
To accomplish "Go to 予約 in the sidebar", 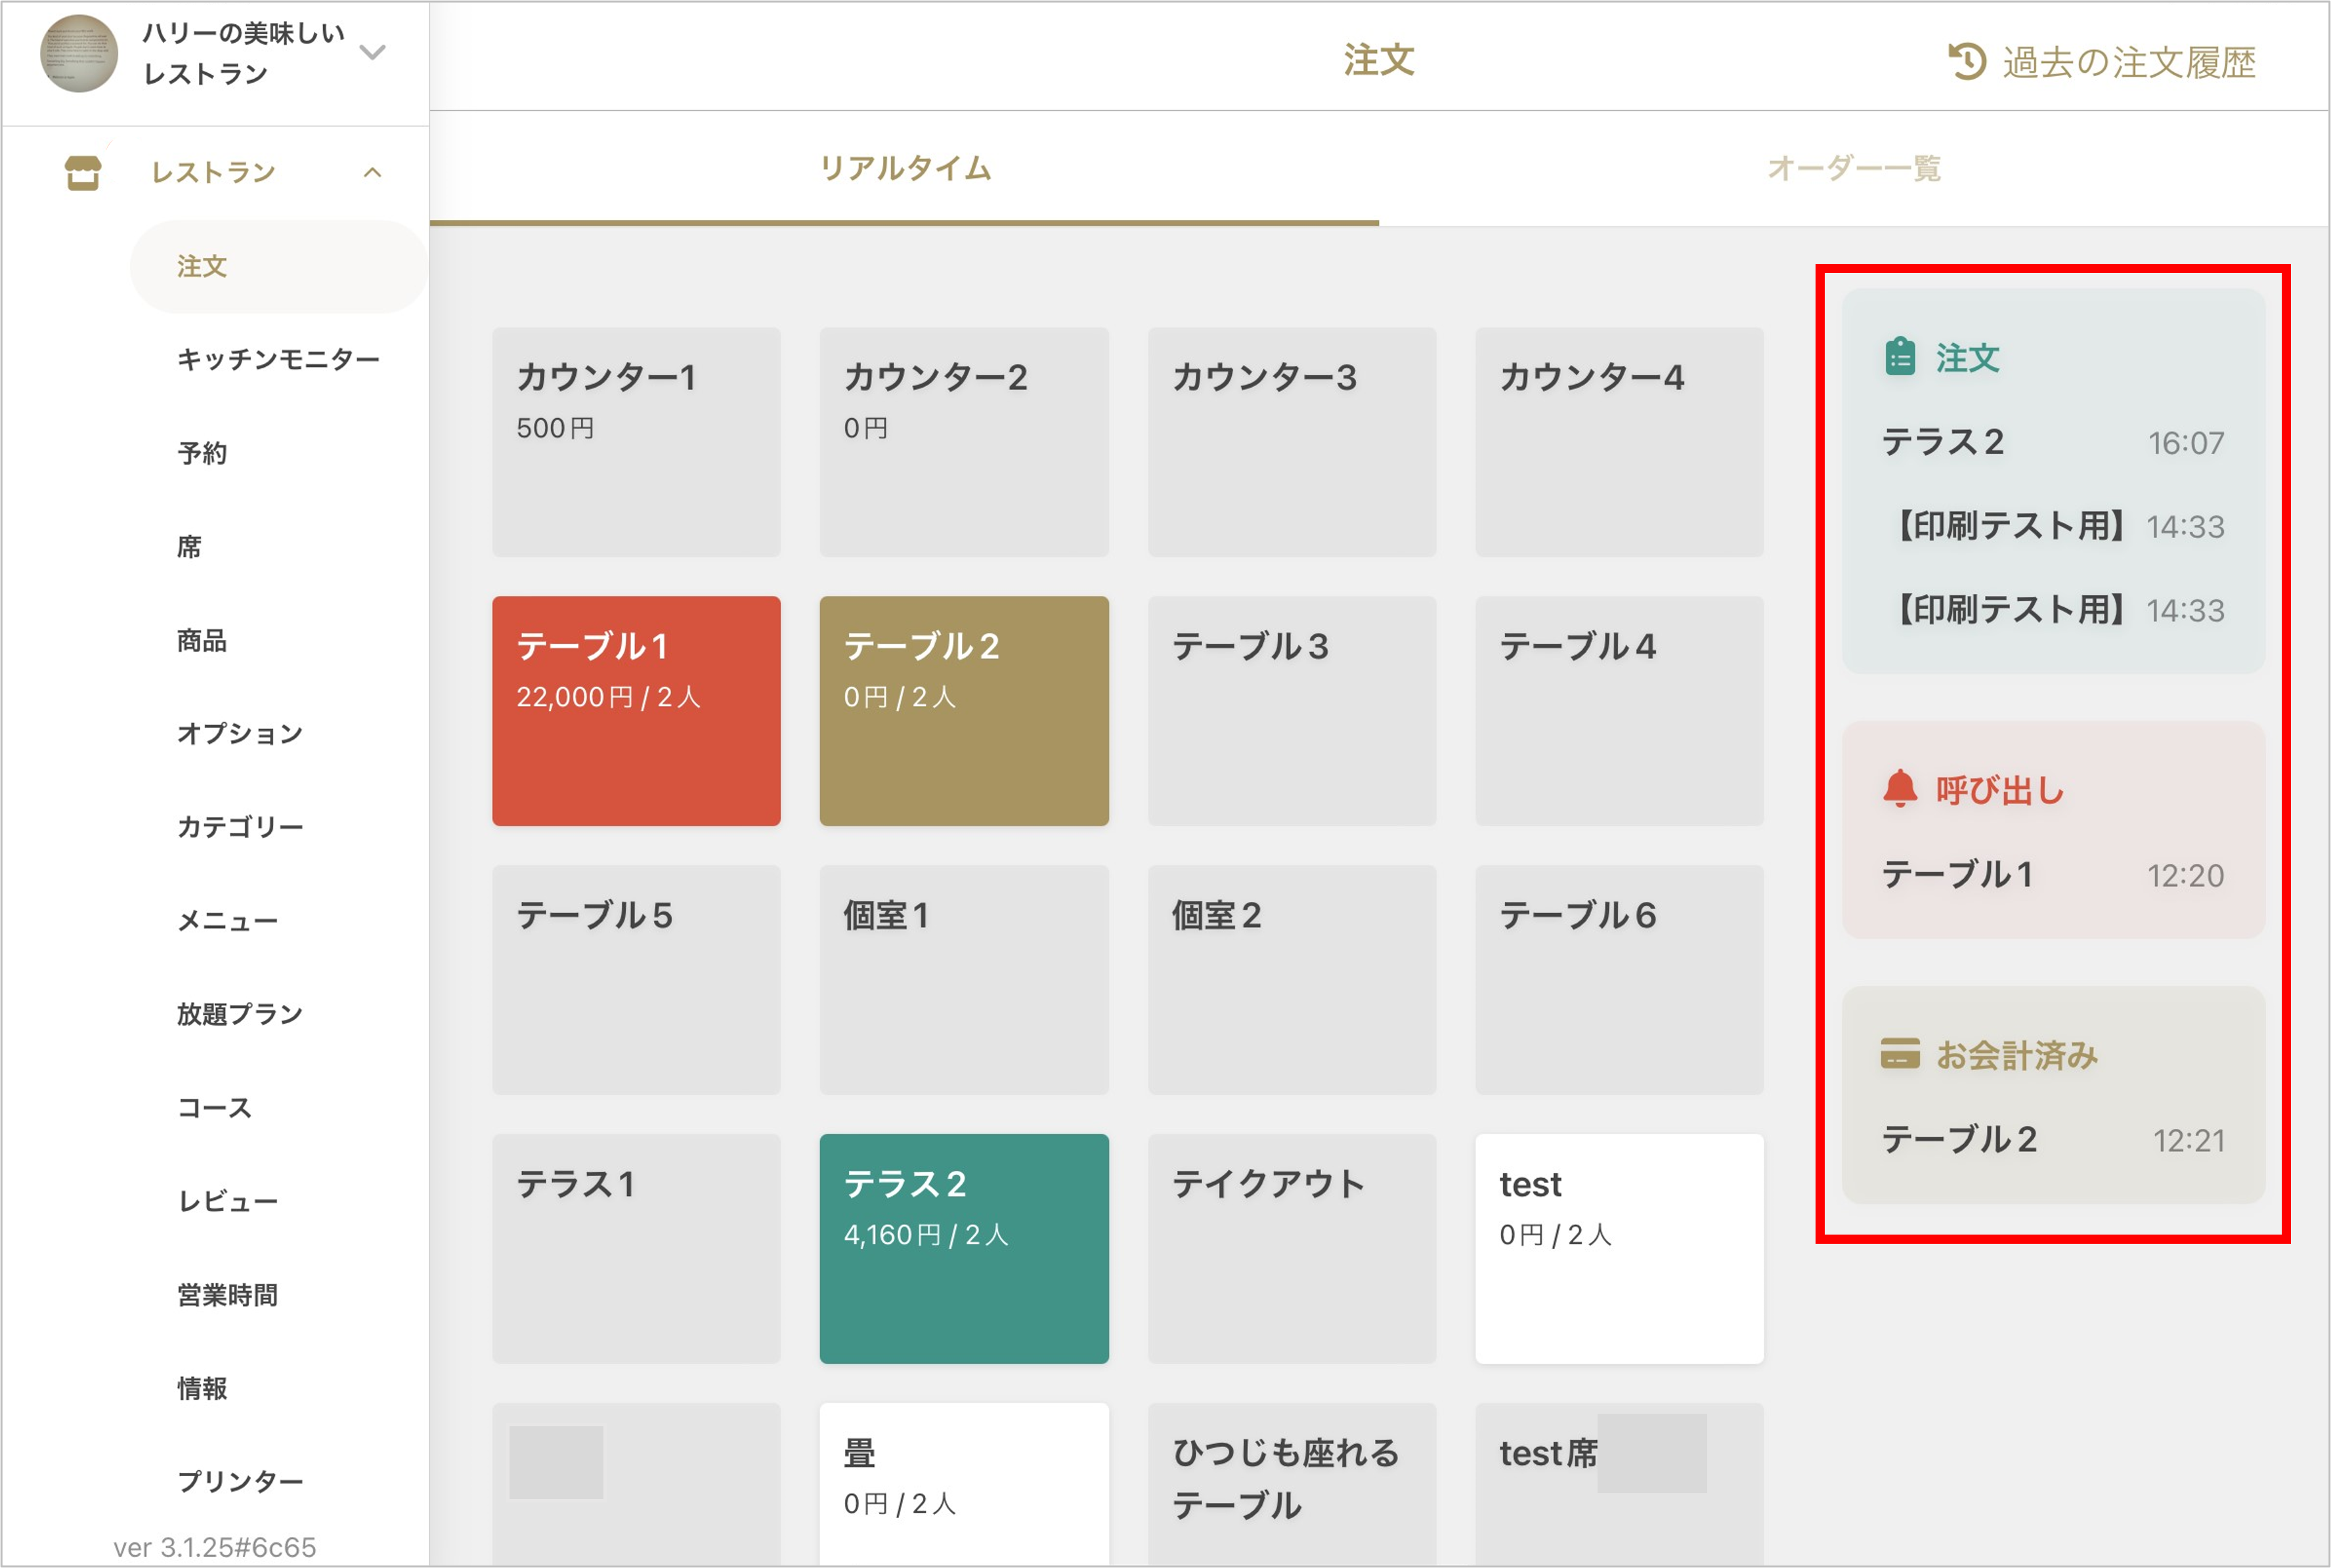I will coord(202,453).
